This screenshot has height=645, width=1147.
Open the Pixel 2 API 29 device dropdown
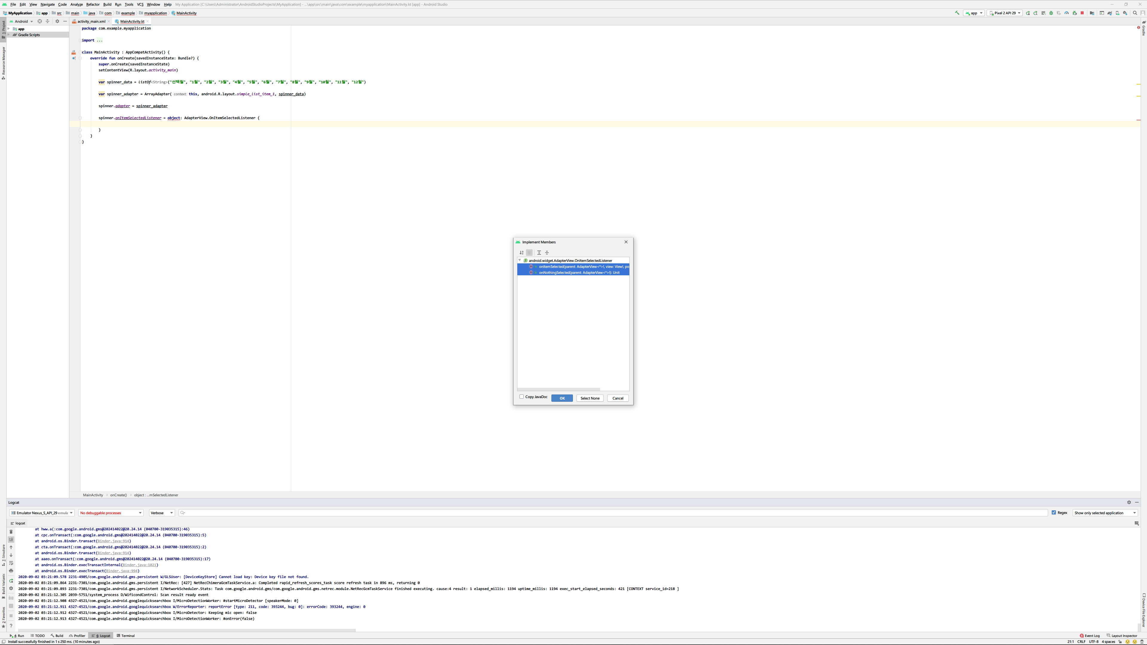tap(1005, 13)
